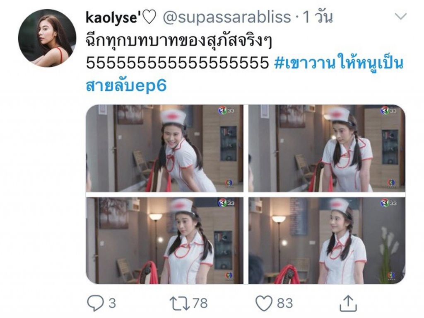Visit the @supassarabliss handle
Screen dimensions: 424x318
point(227,17)
